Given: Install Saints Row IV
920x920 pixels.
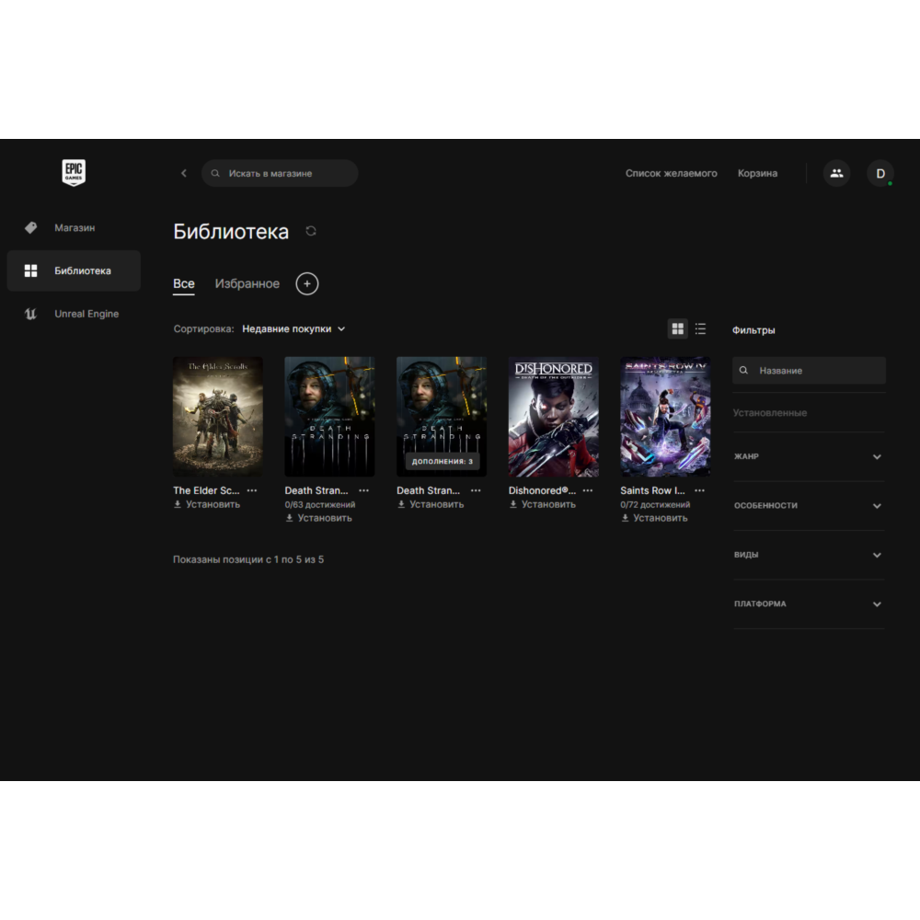Looking at the screenshot, I should pyautogui.click(x=654, y=518).
